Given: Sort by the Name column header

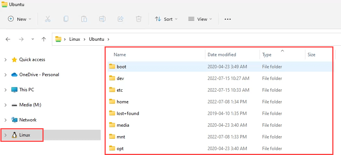Looking at the screenshot, I should pyautogui.click(x=120, y=55).
